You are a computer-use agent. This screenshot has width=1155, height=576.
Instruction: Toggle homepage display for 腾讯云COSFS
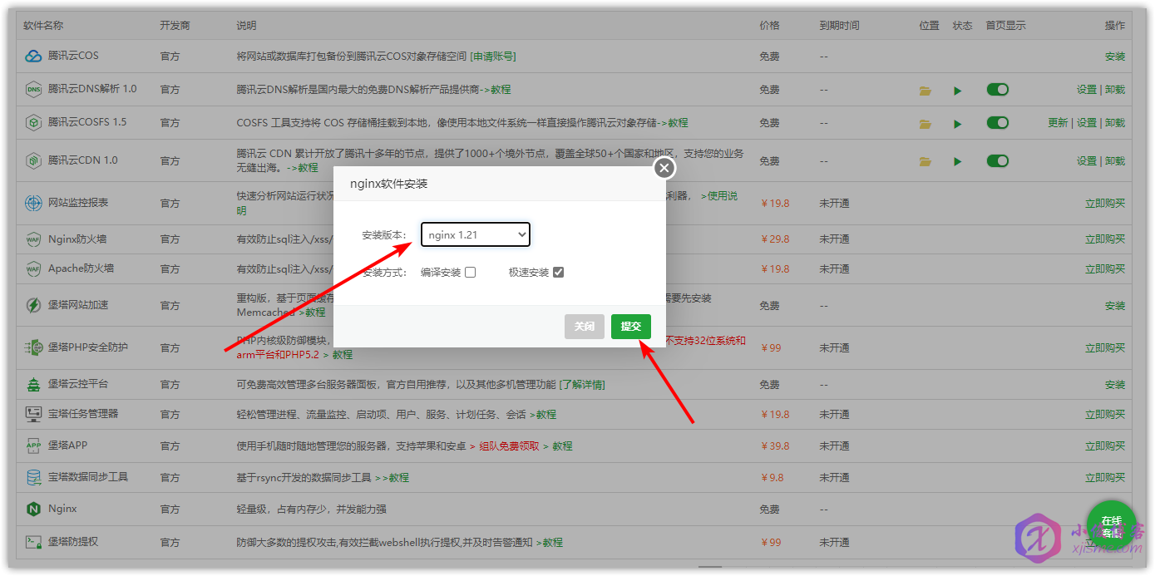click(998, 122)
